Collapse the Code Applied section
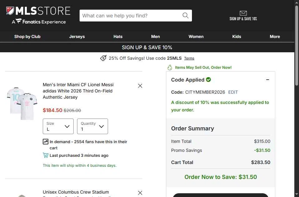The width and height of the screenshot is (299, 197). [x=267, y=80]
